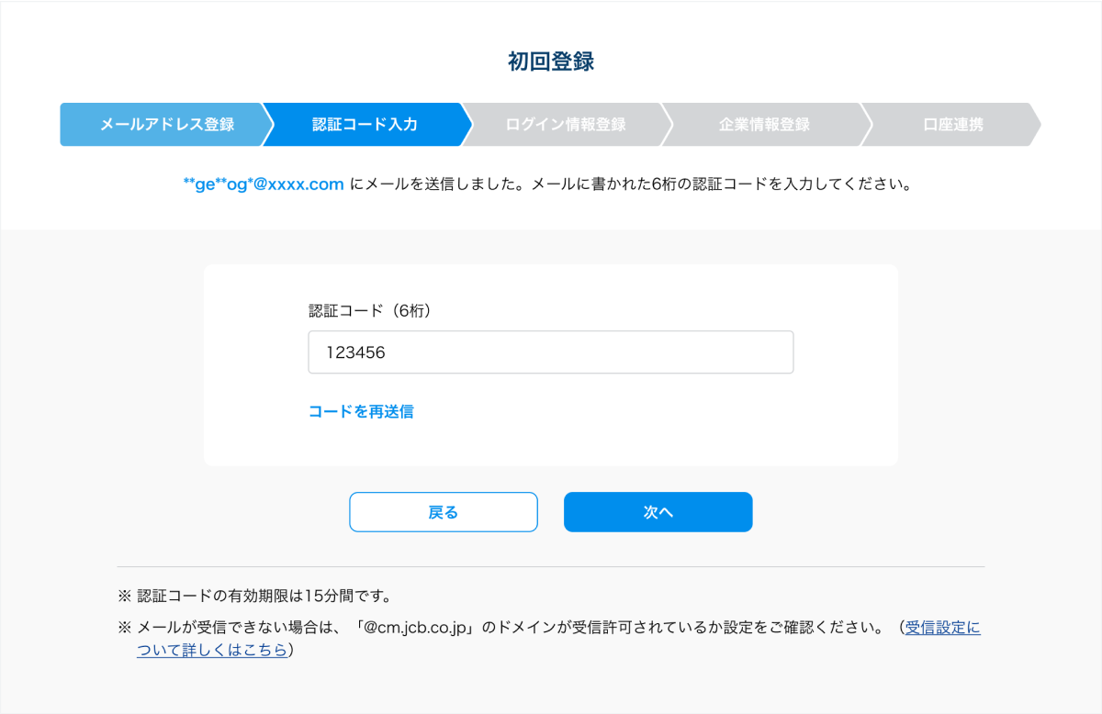Click the masked email address **ge**og*@xxxx.com

[263, 184]
